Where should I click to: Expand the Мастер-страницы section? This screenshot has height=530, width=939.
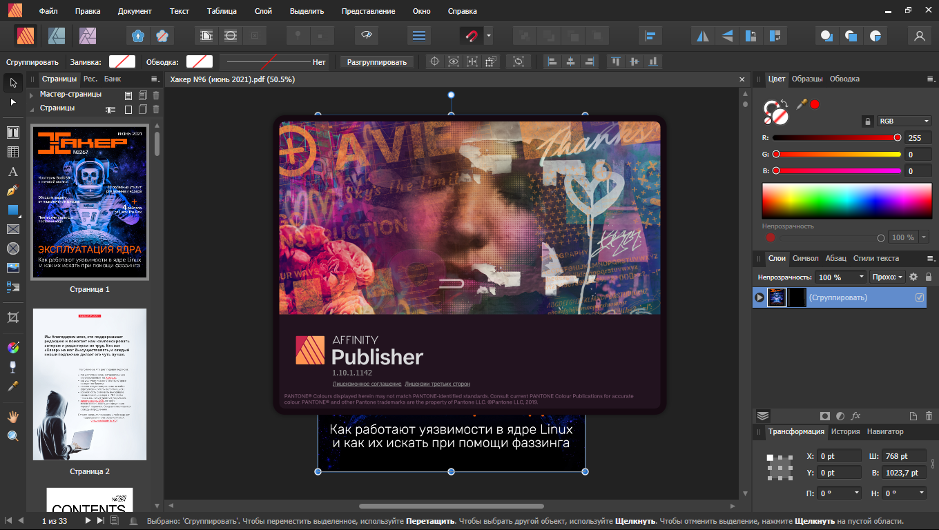click(32, 95)
